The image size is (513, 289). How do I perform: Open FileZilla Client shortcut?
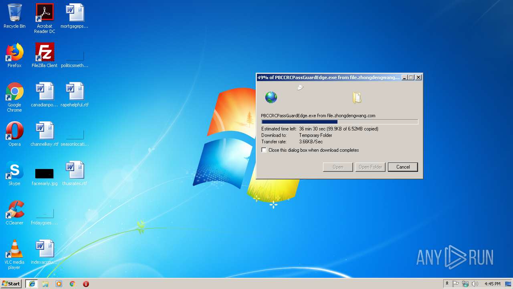44,55
